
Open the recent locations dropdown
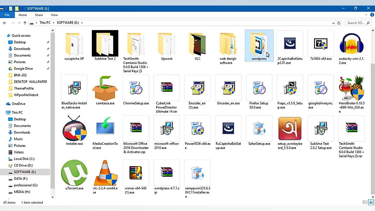coord(19,23)
